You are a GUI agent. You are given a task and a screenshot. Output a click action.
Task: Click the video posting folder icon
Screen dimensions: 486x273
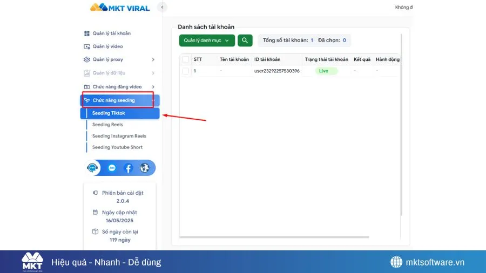coord(87,87)
